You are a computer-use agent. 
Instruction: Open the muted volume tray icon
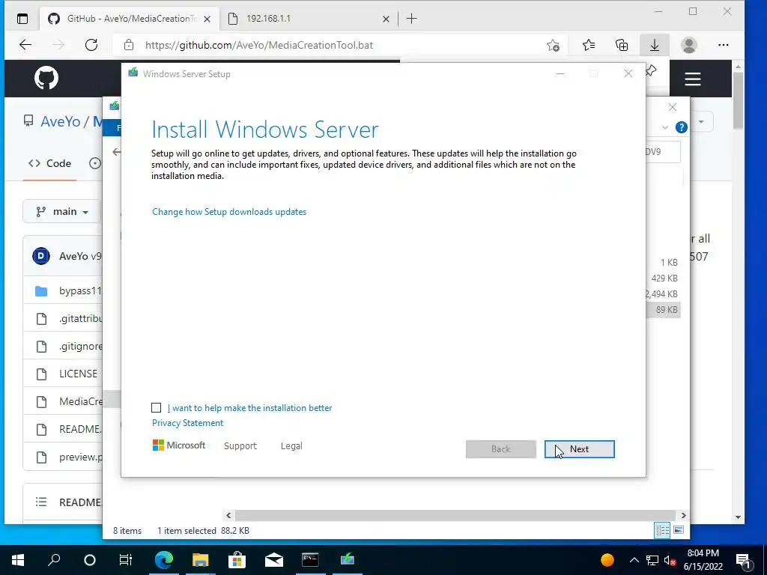point(670,560)
